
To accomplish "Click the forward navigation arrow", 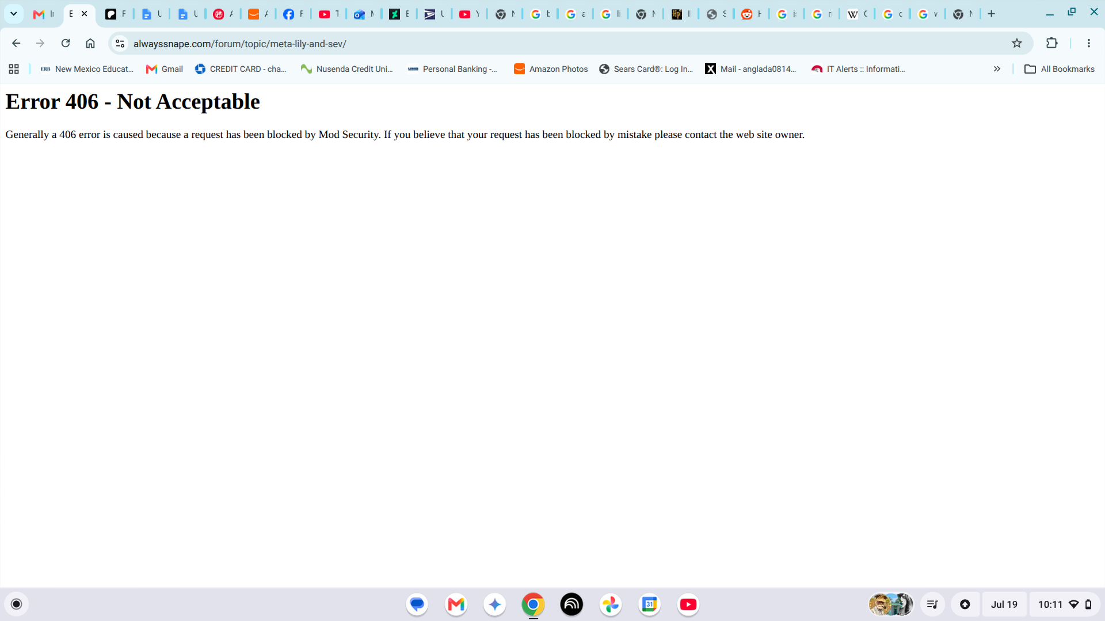I will 40,43.
